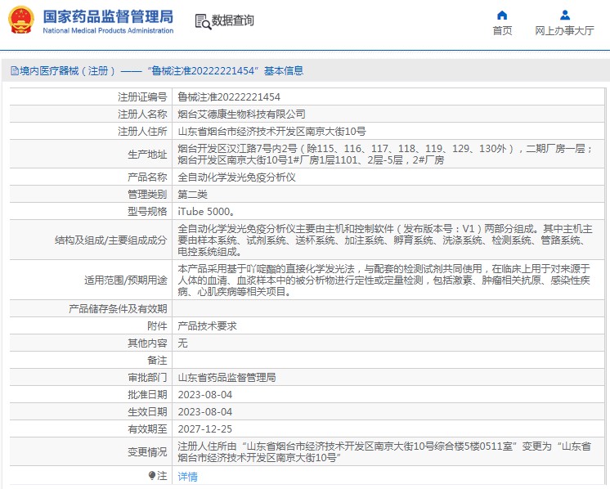Image resolution: width=610 pixels, height=489 pixels.
Task: Click the 适用范围/预期用途 row label
Action: pos(126,280)
